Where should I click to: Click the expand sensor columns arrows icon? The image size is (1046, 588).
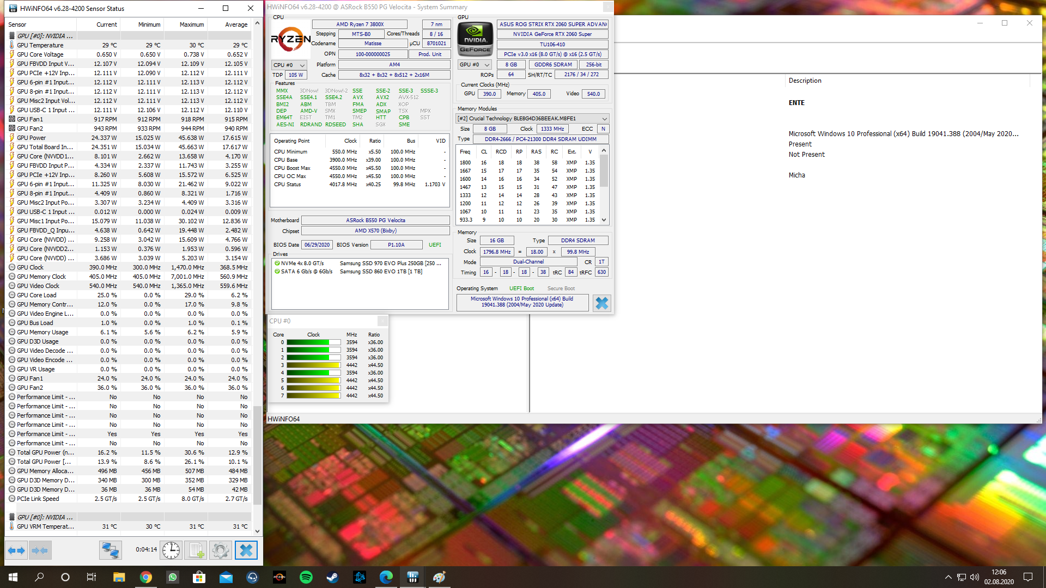coord(16,550)
